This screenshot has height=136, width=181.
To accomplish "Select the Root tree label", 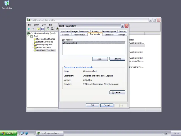I will pos(36,36).
